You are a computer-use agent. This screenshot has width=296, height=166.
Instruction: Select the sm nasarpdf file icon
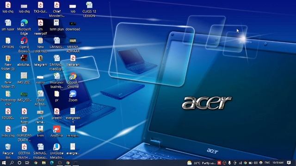(40, 27)
